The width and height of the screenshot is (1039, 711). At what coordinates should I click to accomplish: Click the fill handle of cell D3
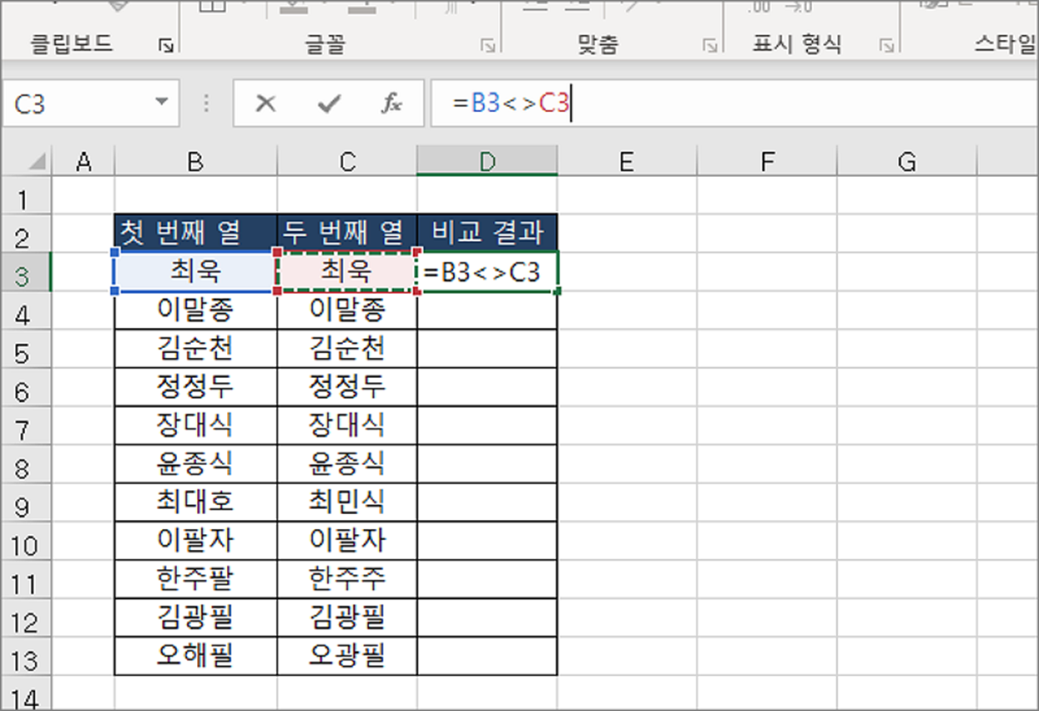(557, 291)
